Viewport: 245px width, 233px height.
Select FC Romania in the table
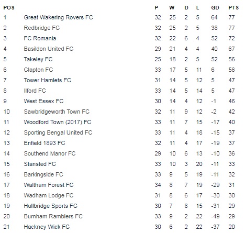[40, 38]
